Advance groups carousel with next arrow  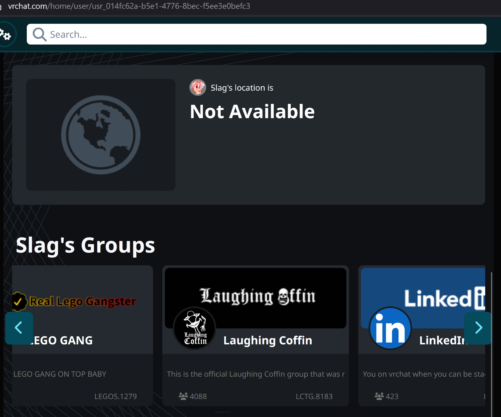(x=478, y=328)
